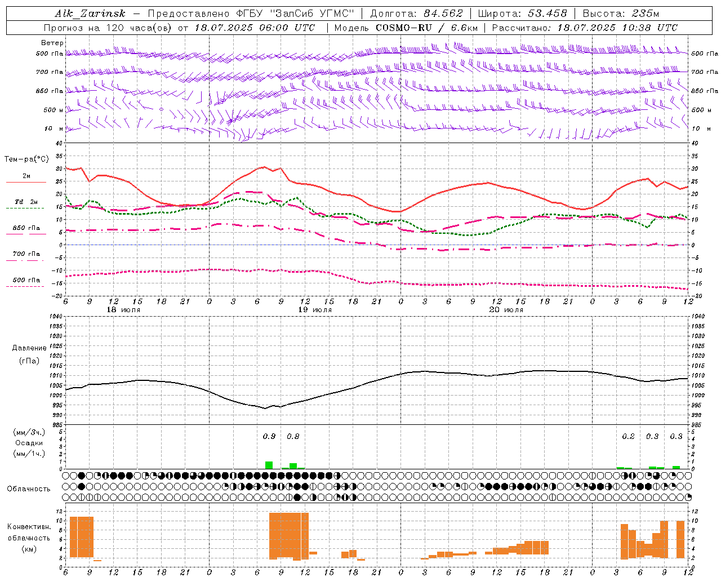The image size is (721, 577).
Task: Click the latitude value Широта: 53.458
Action: pyautogui.click(x=522, y=14)
